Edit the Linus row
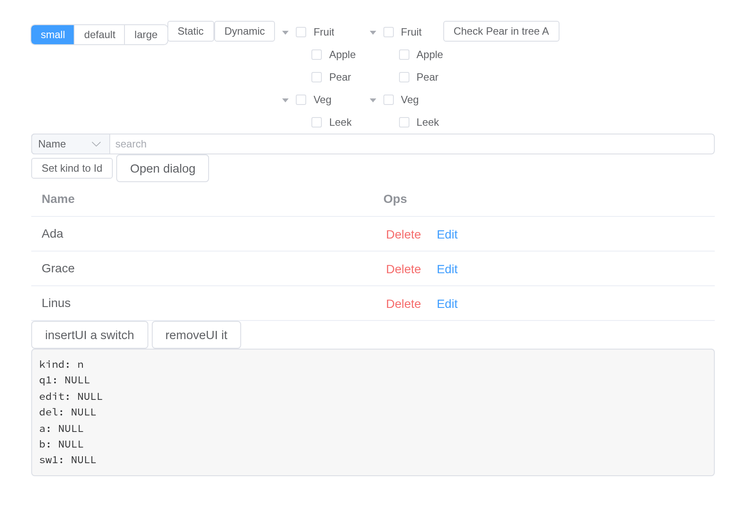Viewport: 746px width, 510px height. click(x=447, y=304)
